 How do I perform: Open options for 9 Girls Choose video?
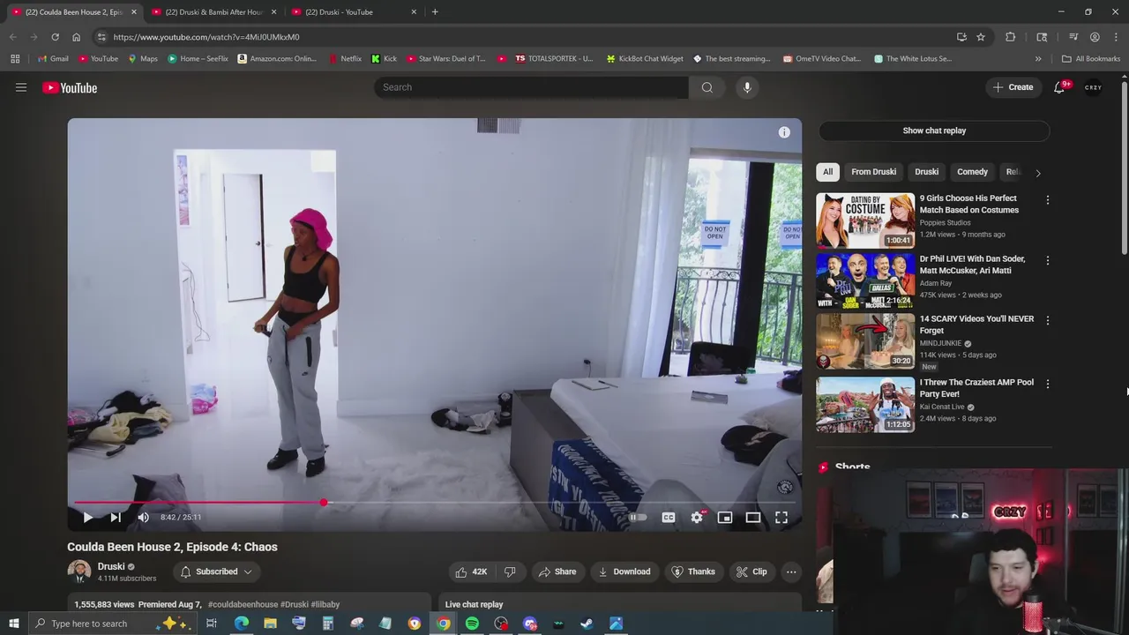point(1047,200)
